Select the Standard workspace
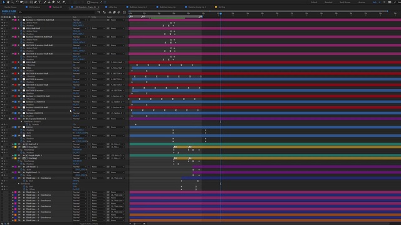Viewport: 401px width, 225px height. (328, 2)
